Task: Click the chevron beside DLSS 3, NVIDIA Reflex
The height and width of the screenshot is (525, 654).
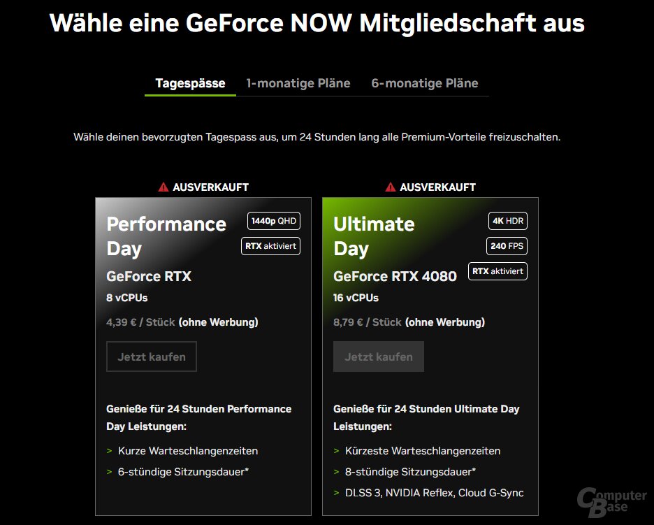Action: click(x=337, y=493)
